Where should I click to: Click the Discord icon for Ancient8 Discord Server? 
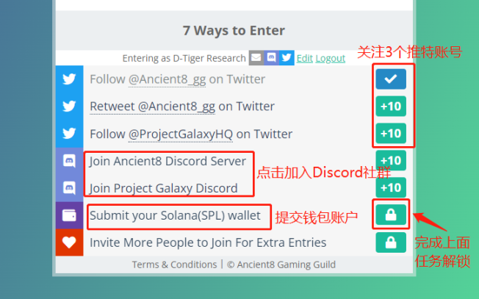point(69,161)
